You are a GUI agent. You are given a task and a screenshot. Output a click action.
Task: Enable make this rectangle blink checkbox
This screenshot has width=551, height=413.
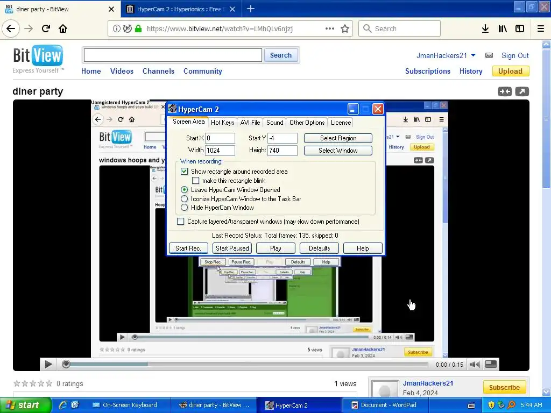(x=196, y=181)
